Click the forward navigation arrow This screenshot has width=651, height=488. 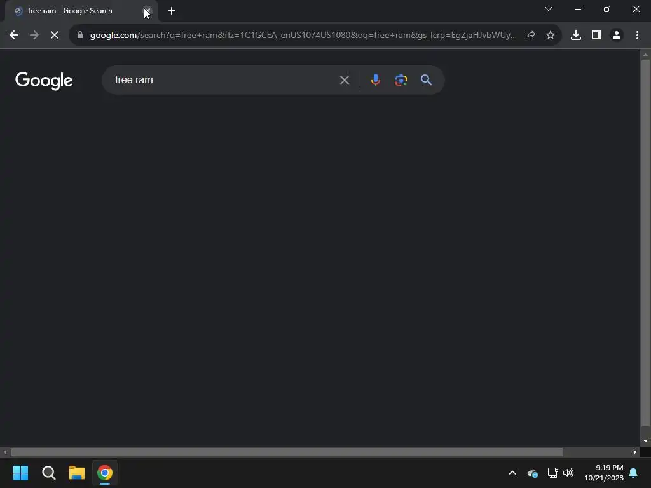pos(34,36)
